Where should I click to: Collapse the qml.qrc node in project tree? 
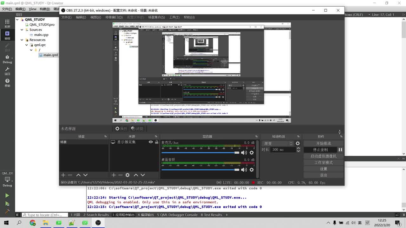[27, 45]
